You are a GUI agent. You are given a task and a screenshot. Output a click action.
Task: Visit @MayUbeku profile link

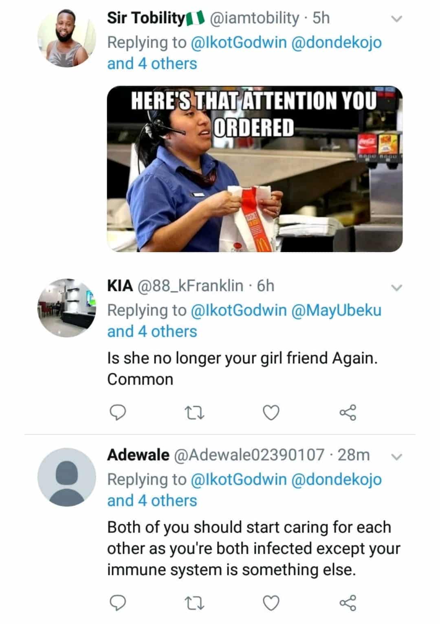tap(336, 310)
